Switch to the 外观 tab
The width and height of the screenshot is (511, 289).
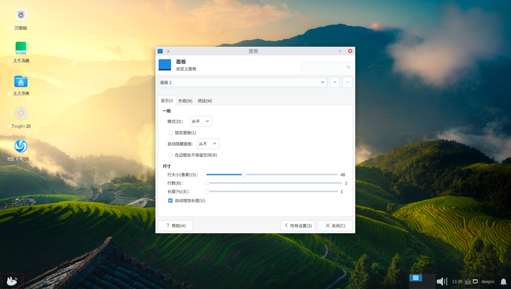(185, 101)
